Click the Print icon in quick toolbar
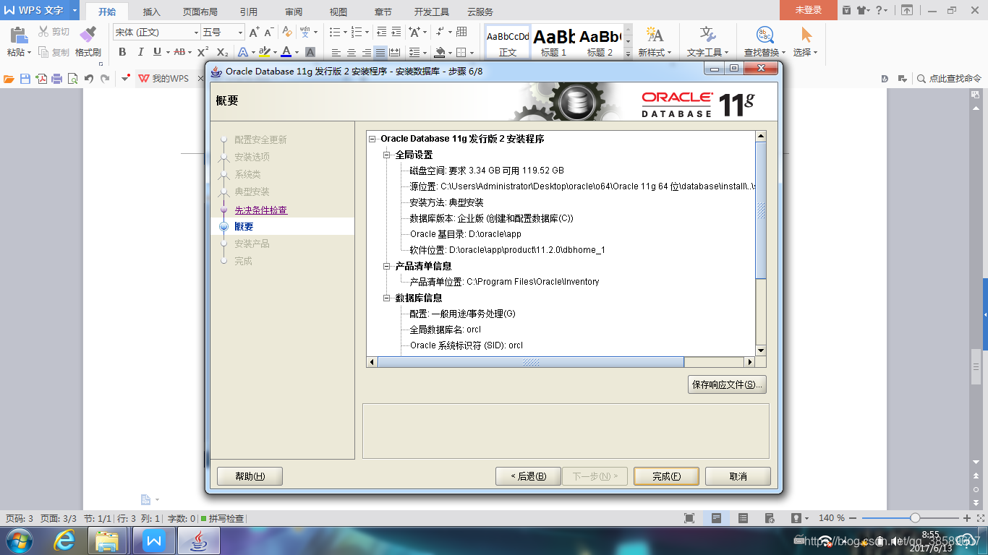This screenshot has height=555, width=988. (56, 79)
